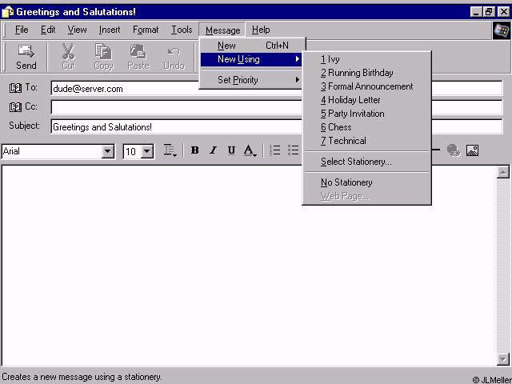The height and width of the screenshot is (384, 512).
Task: Expand the font size 10 dropdown
Action: [147, 151]
